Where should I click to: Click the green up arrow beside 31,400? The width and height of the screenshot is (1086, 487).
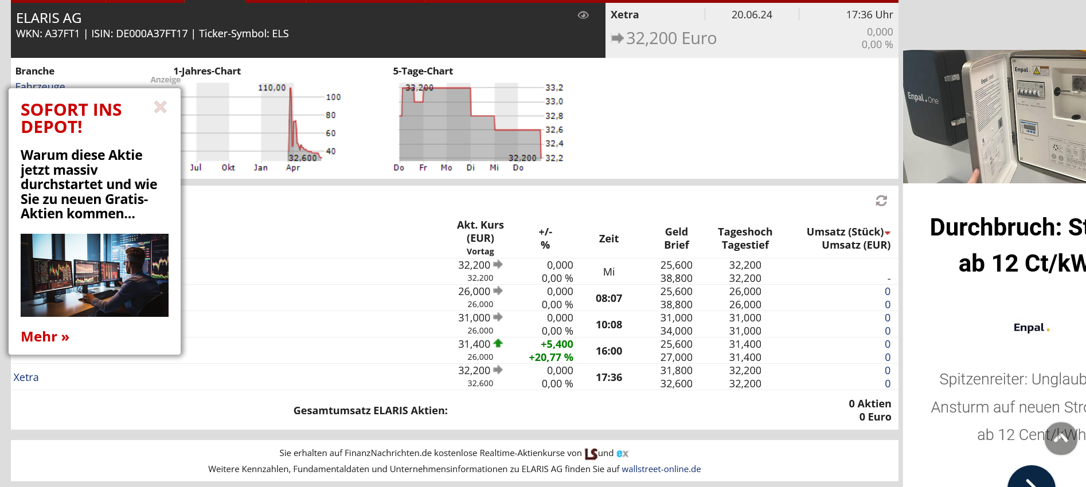click(x=498, y=344)
